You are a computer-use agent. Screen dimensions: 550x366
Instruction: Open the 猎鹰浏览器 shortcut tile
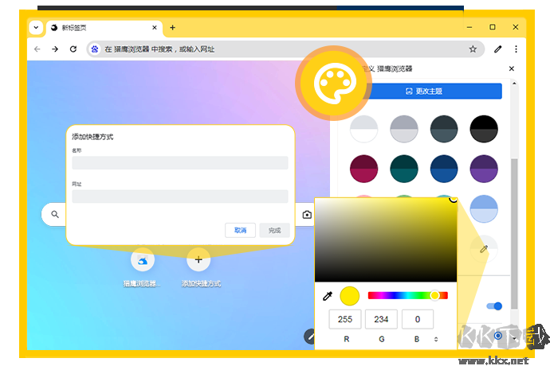tap(143, 260)
